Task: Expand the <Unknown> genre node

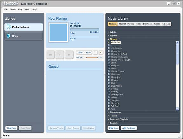Action: coord(109,48)
